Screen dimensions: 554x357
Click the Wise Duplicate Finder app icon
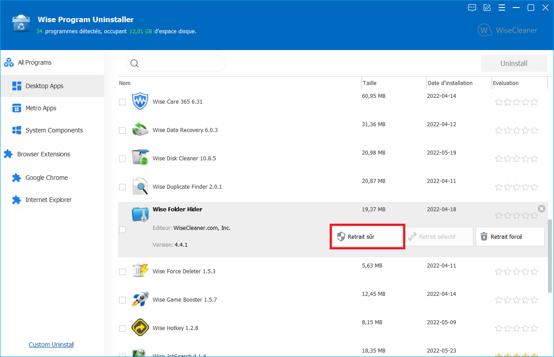[x=140, y=186]
